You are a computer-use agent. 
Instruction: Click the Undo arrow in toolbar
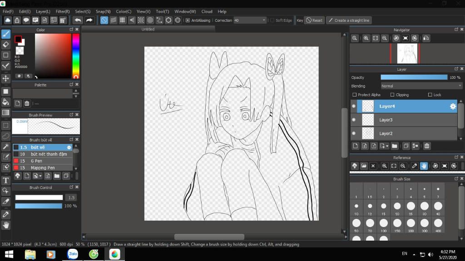click(78, 20)
